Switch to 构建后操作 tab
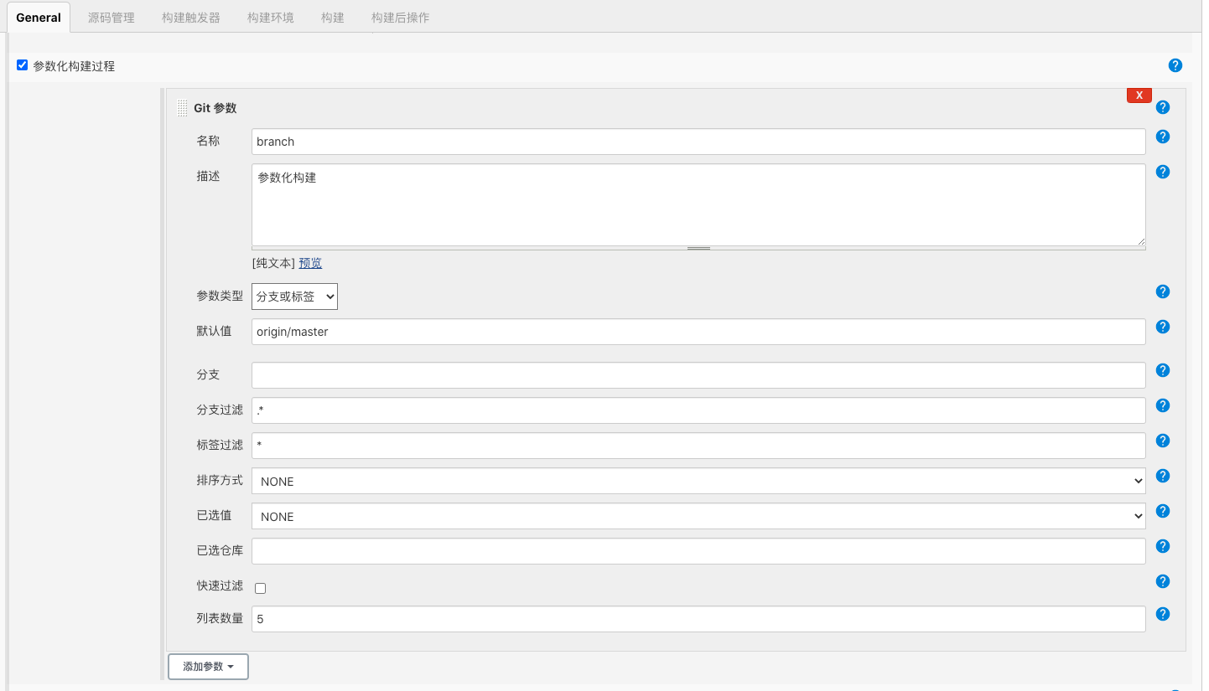 (x=401, y=18)
